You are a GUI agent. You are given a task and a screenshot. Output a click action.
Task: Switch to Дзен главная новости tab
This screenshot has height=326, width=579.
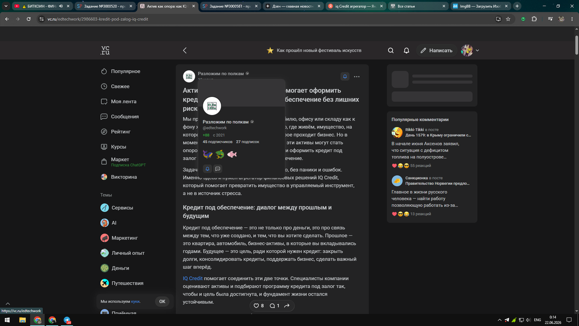[x=293, y=6]
